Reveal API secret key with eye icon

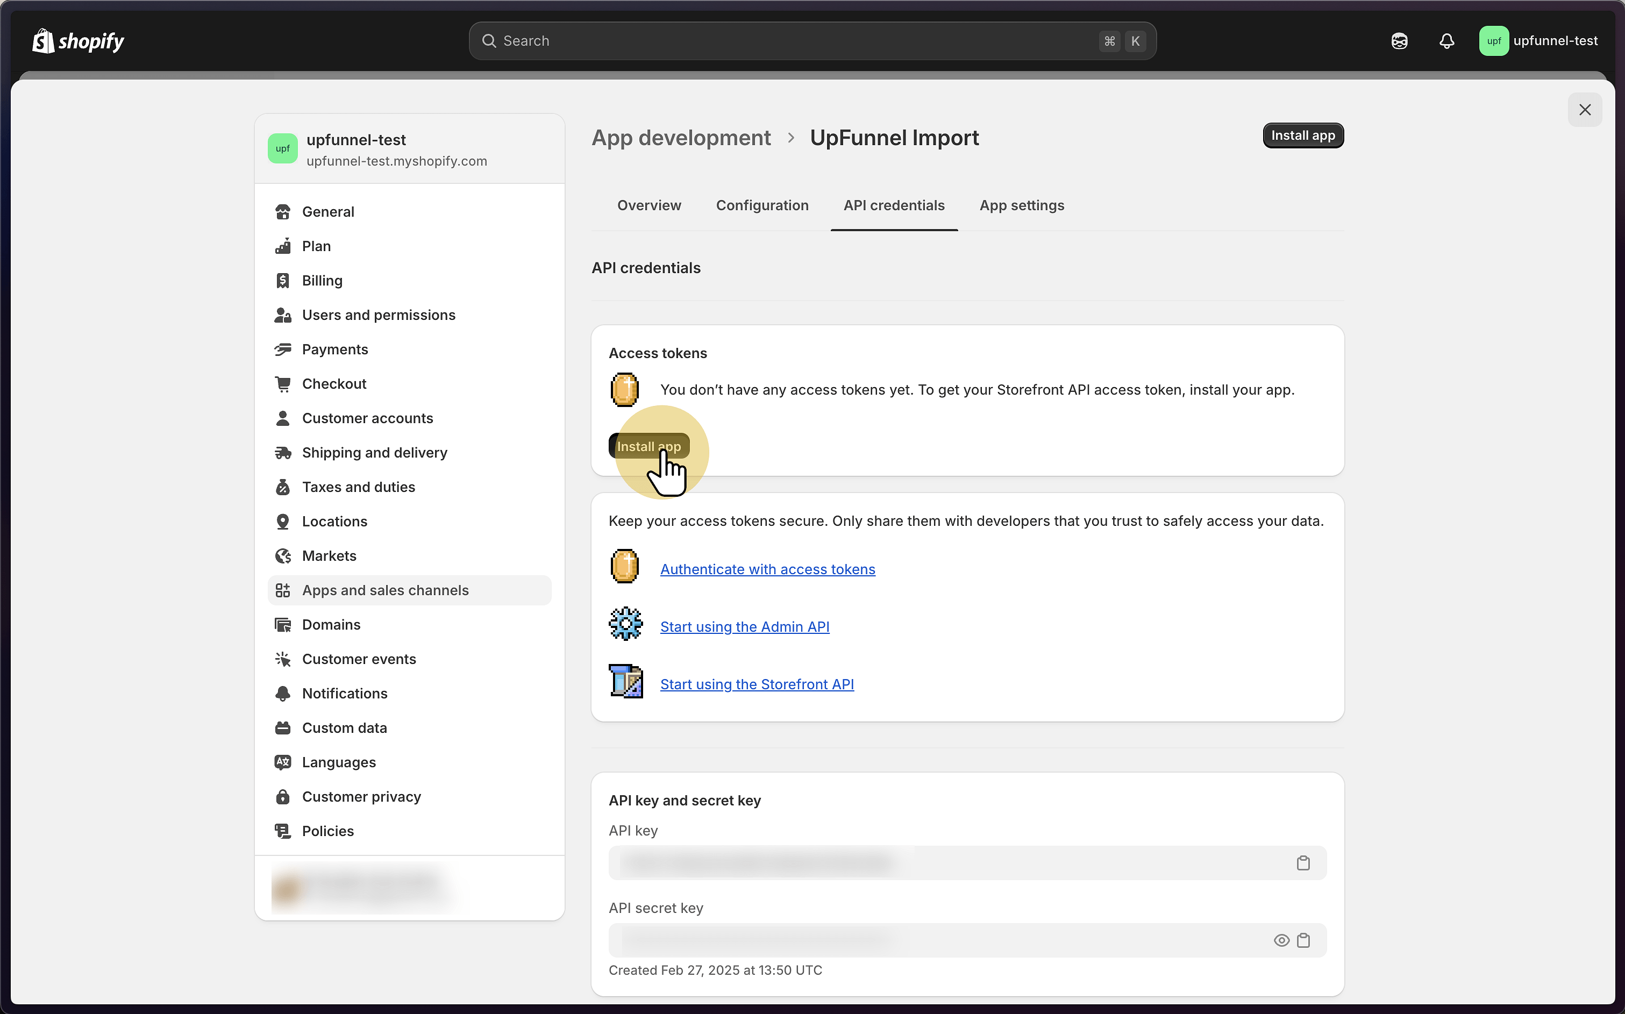(1281, 940)
